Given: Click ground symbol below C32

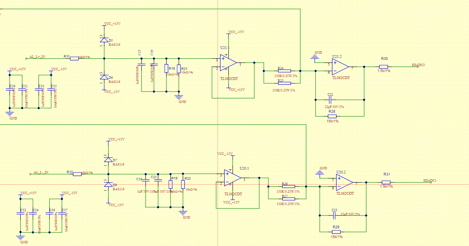Looking at the screenshot, I should pyautogui.click(x=20, y=237).
